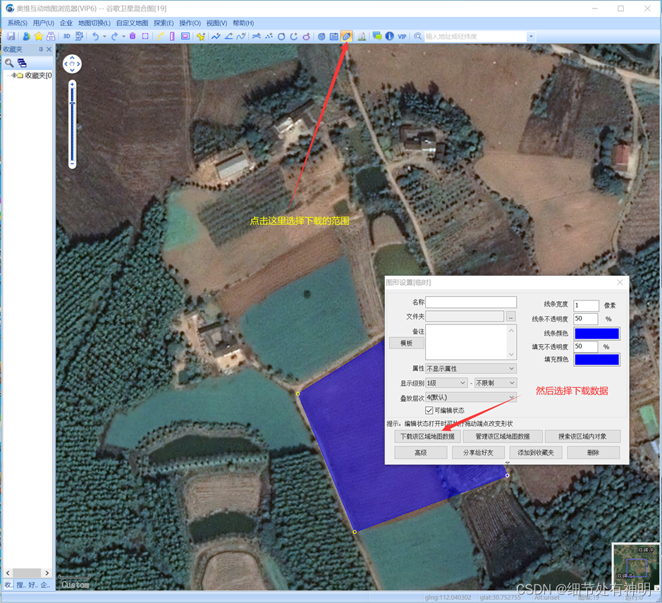Click the 下载该区域地图数据 button
Image resolution: width=662 pixels, height=603 pixels.
(427, 437)
